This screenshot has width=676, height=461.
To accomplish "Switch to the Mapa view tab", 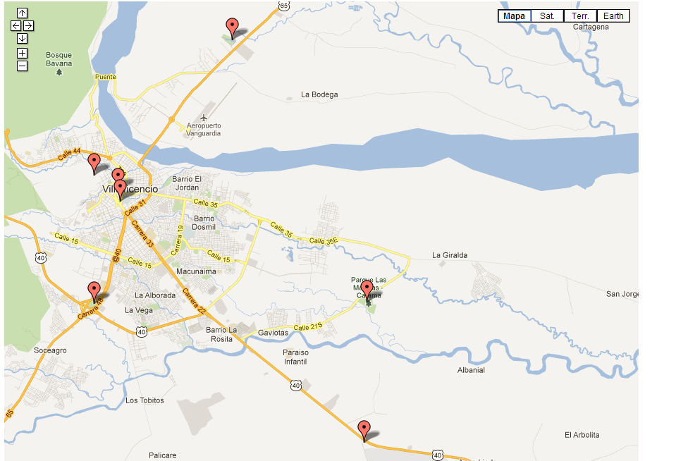I will [515, 16].
